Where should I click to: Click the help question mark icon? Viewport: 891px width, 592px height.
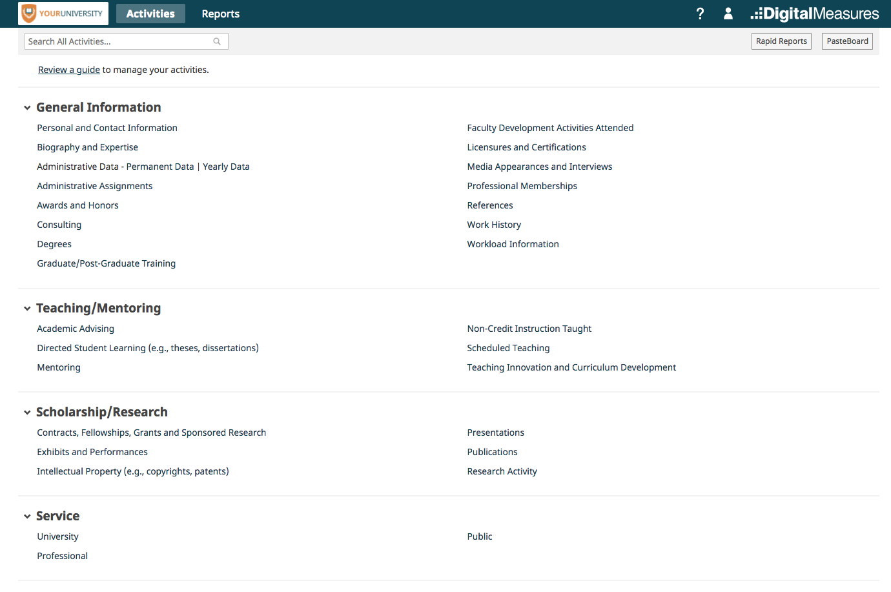(700, 14)
